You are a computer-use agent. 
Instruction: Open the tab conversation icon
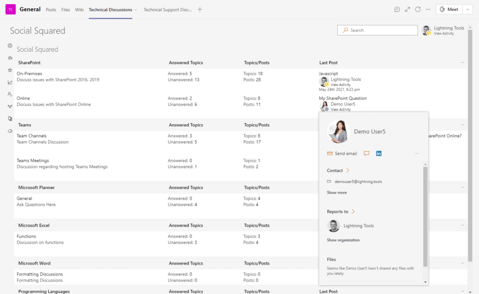coord(397,9)
